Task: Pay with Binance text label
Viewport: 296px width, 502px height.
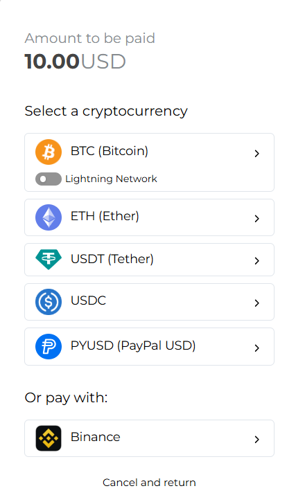Action: click(96, 437)
